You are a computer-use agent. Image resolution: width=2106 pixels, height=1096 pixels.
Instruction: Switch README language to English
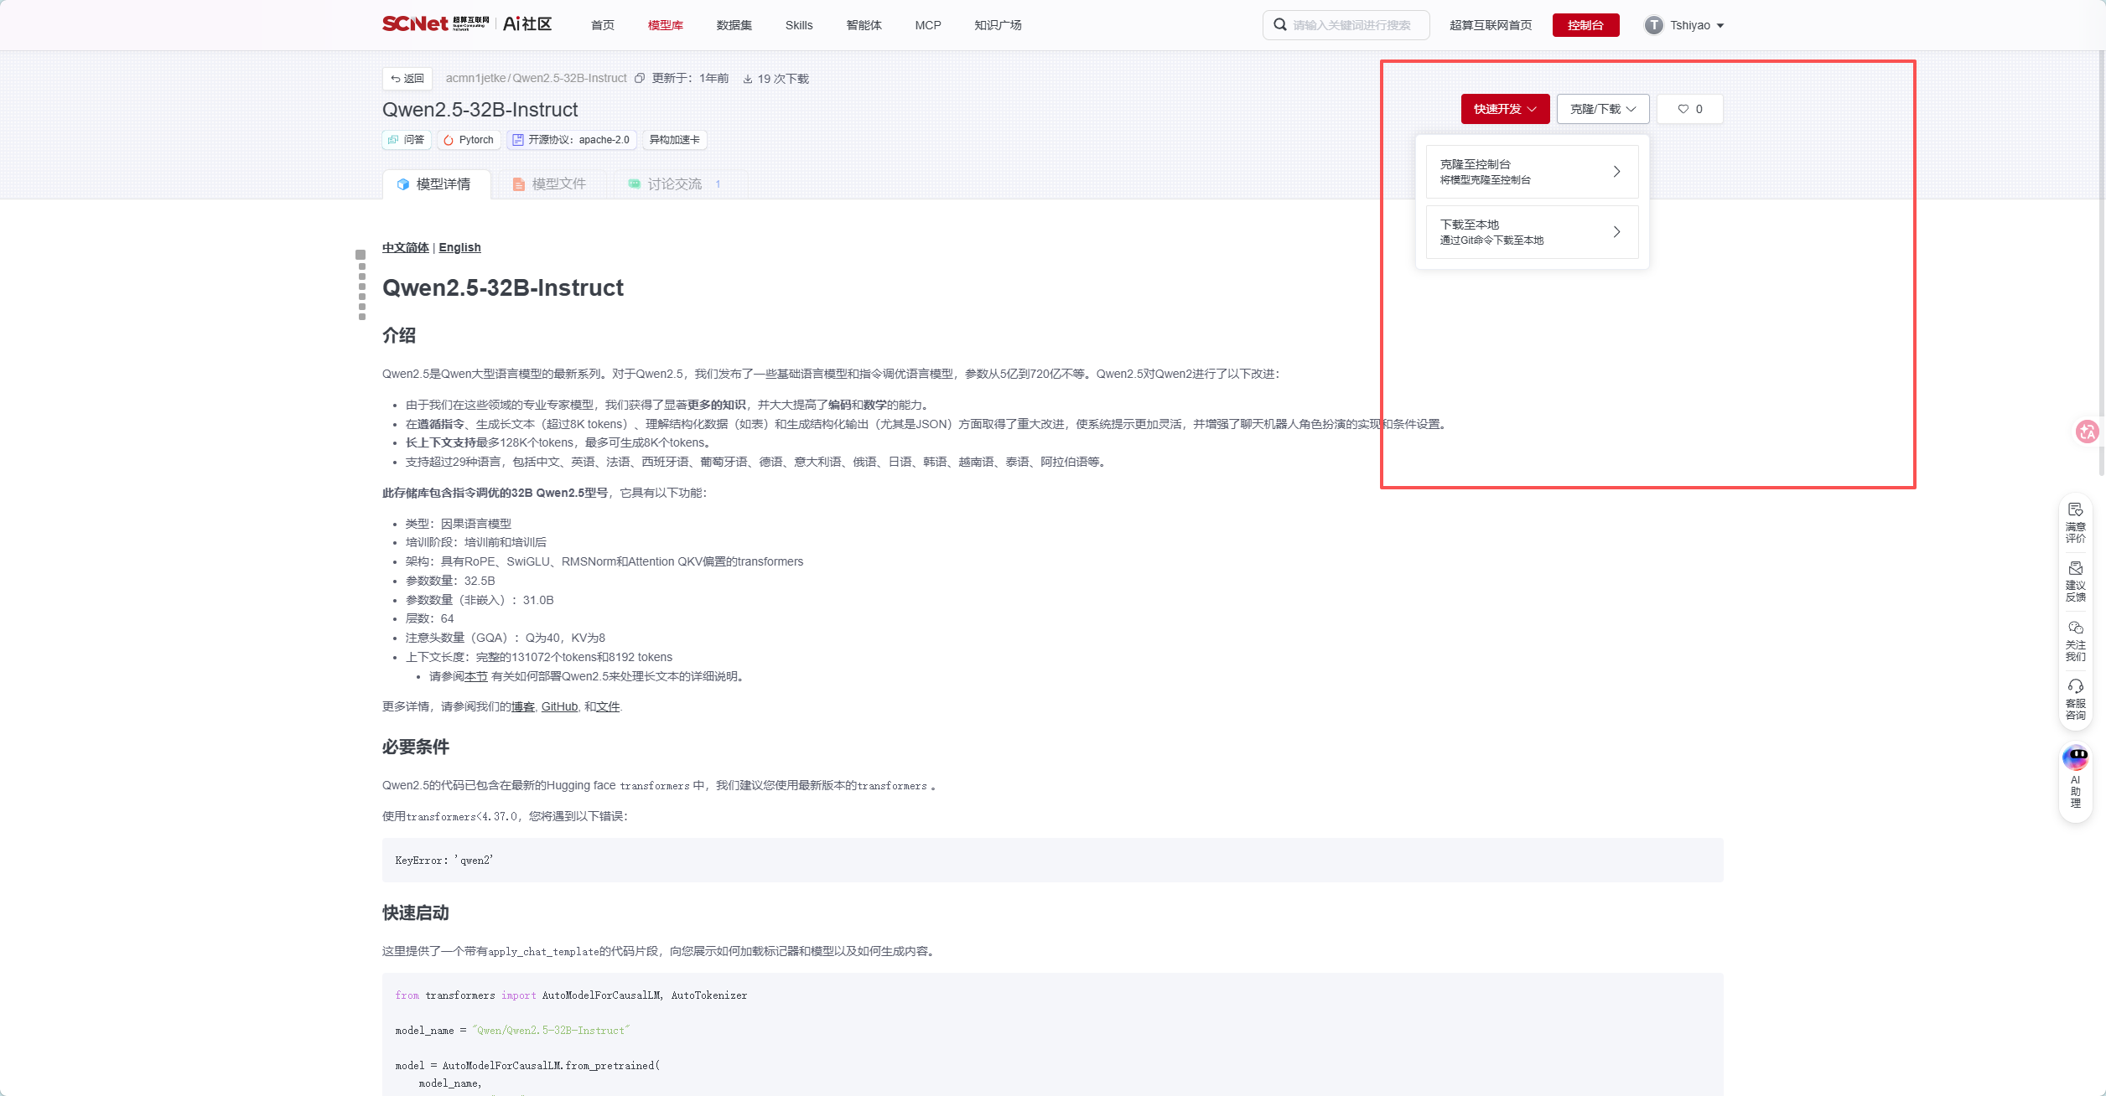pos(459,247)
